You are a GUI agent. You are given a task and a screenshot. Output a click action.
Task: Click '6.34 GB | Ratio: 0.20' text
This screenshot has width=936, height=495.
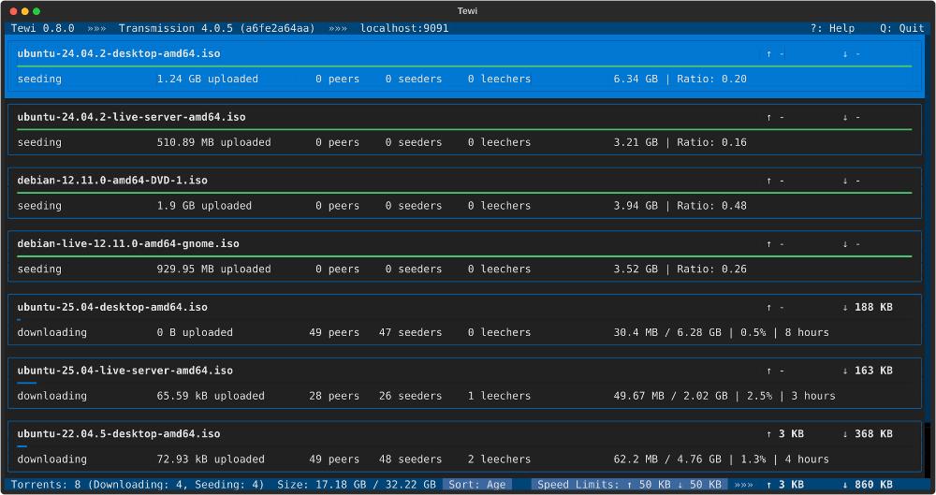click(x=680, y=79)
